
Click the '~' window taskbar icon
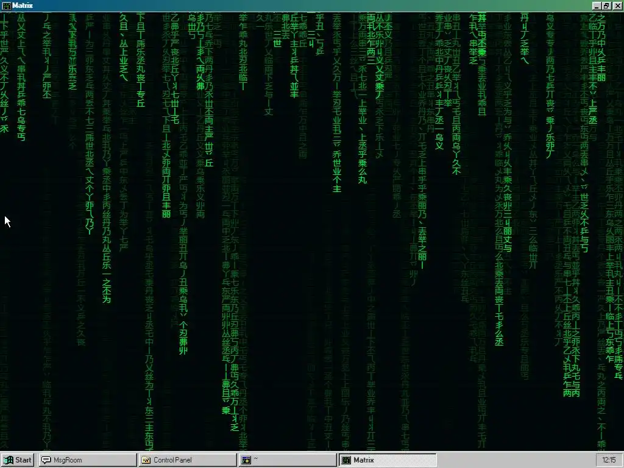point(246,460)
